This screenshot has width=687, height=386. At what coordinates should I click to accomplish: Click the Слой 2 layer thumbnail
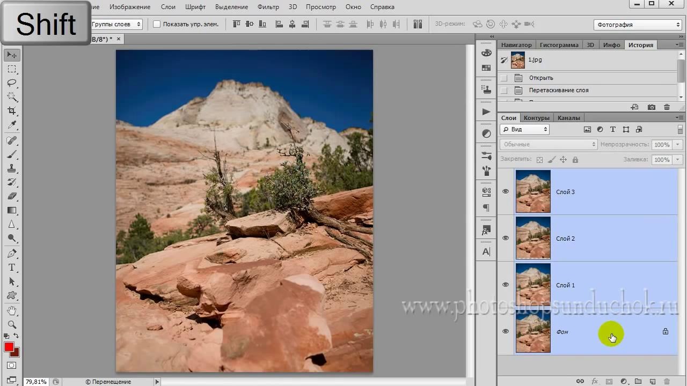click(x=533, y=238)
